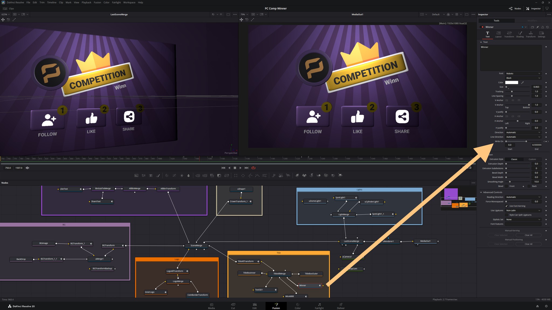Enable Style Can Split Ligatures checkbox
This screenshot has width=552, height=310.
pos(506,215)
